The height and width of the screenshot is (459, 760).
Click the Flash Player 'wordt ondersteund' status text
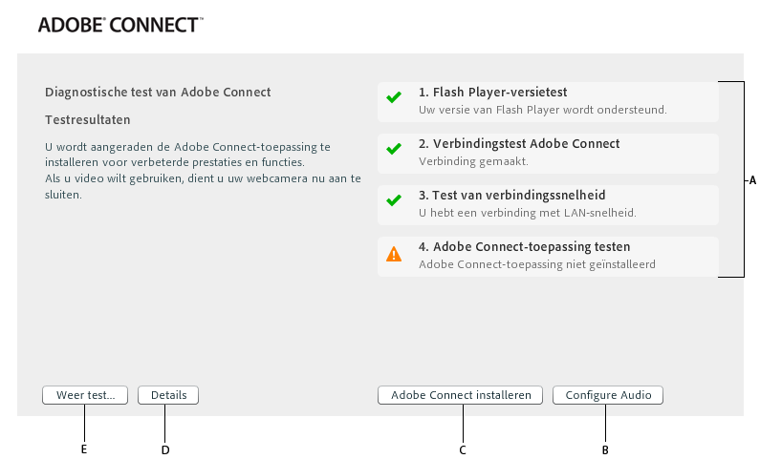(542, 110)
